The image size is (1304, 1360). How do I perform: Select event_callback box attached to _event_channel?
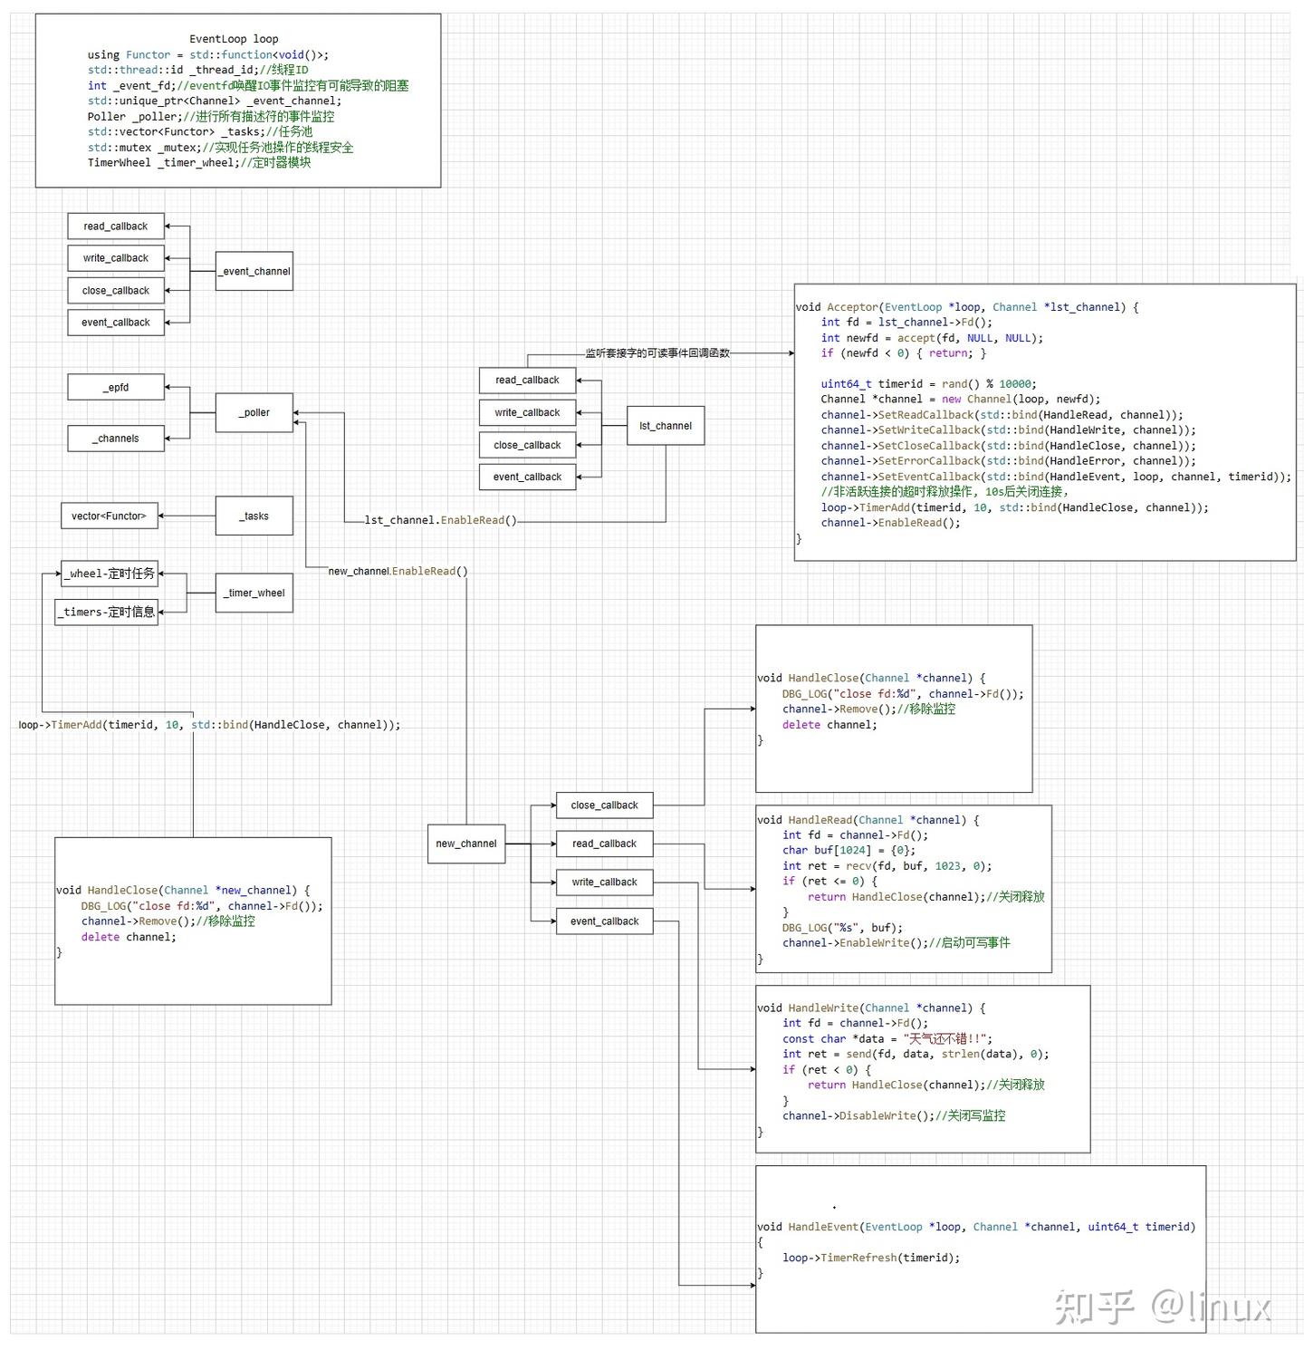(116, 323)
